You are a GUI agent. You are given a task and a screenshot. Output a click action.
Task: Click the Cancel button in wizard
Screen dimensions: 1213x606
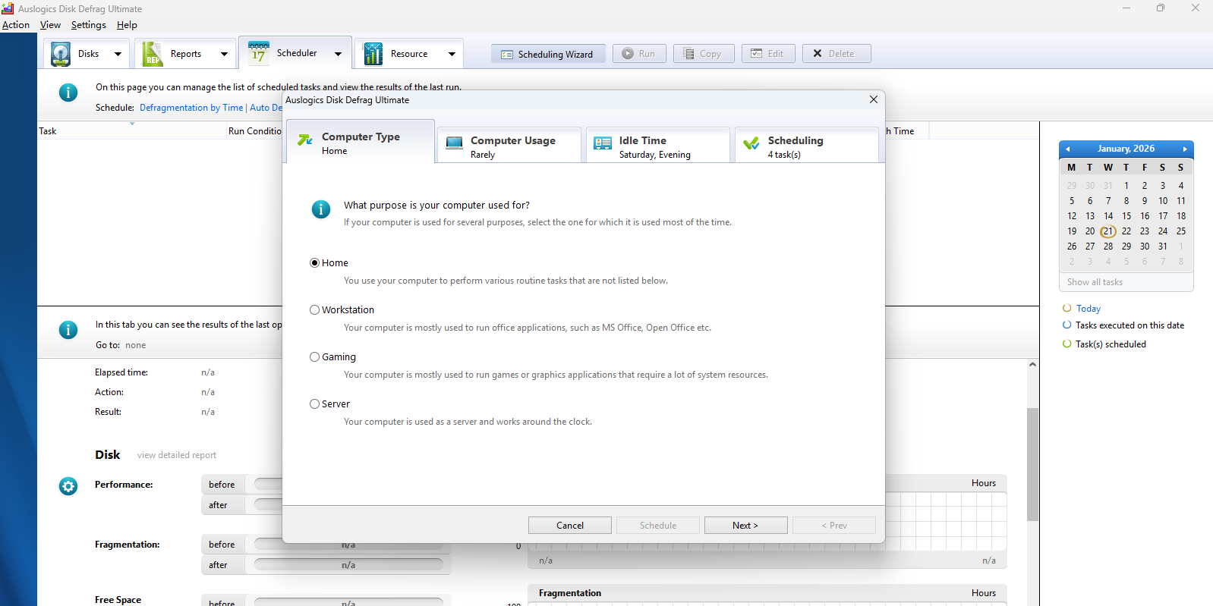click(570, 526)
